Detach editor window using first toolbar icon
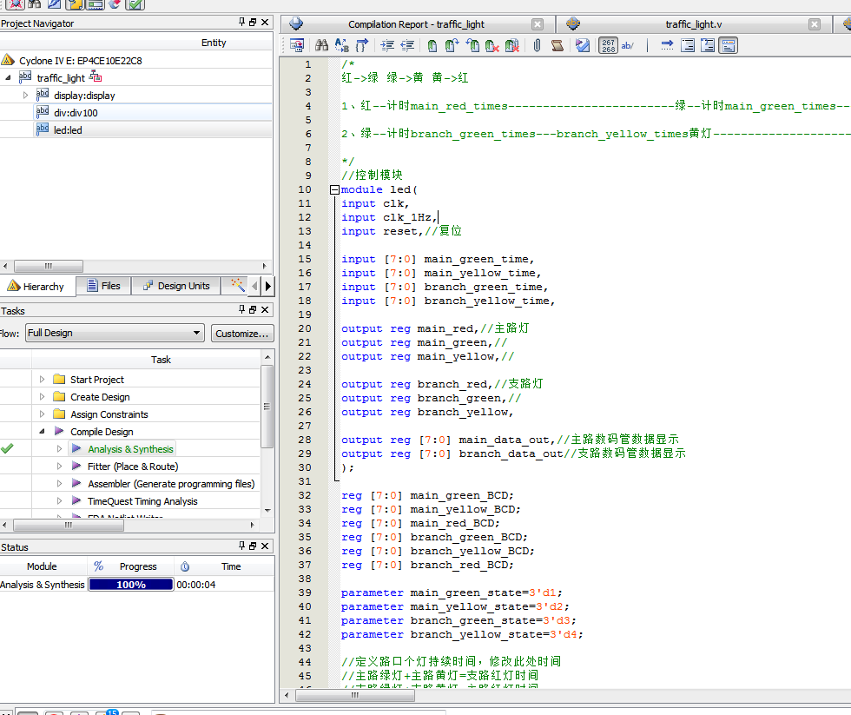The height and width of the screenshot is (715, 851). 297,45
